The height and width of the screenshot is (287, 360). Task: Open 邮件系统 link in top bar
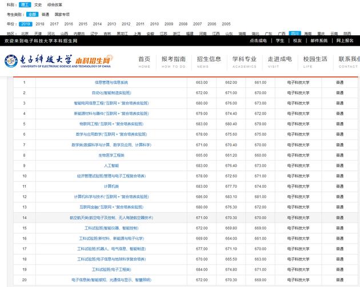coord(319,41)
